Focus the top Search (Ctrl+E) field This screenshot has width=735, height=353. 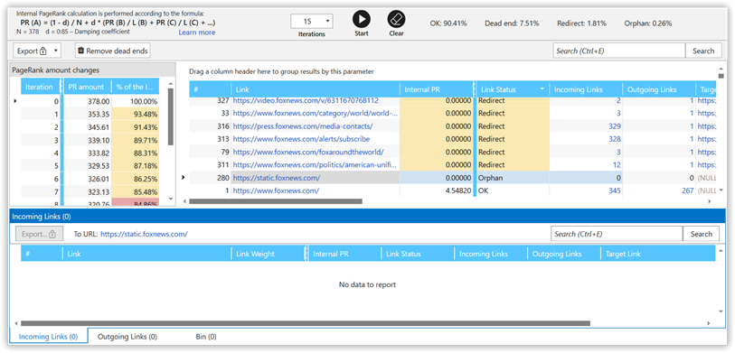tap(618, 51)
